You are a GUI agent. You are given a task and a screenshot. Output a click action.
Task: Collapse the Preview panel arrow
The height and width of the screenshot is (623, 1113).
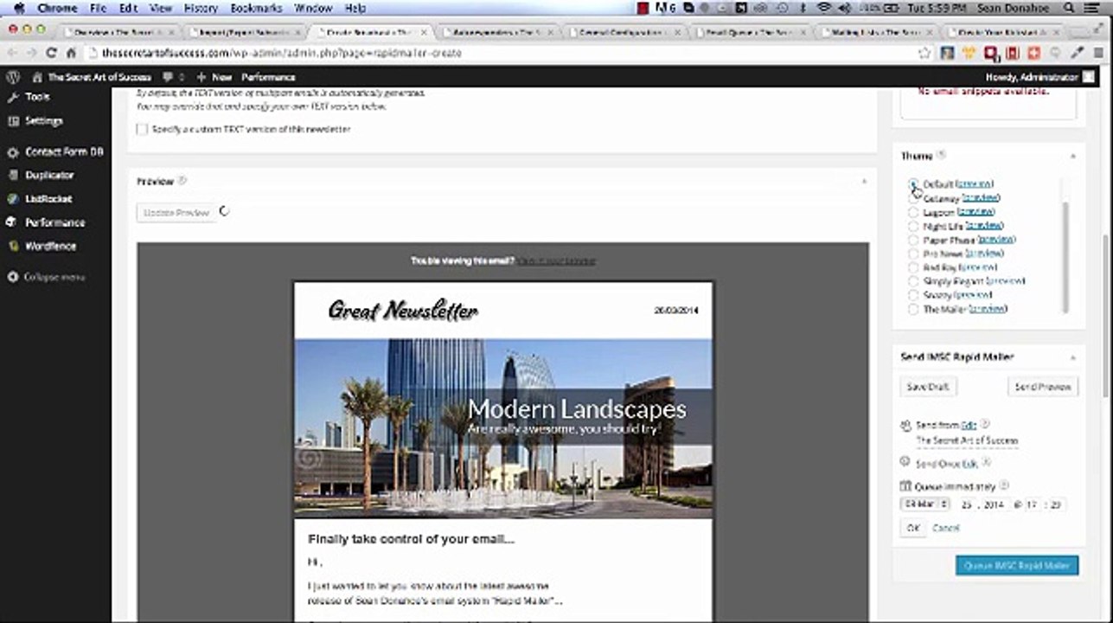[863, 182]
